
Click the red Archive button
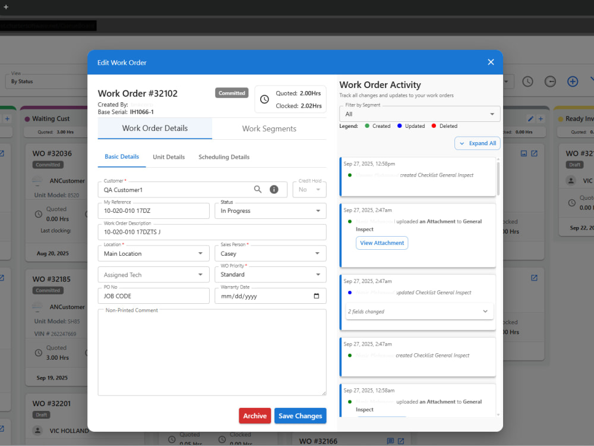(255, 416)
